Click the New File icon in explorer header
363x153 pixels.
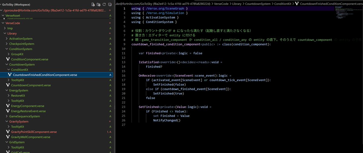pyautogui.click(x=93, y=5)
